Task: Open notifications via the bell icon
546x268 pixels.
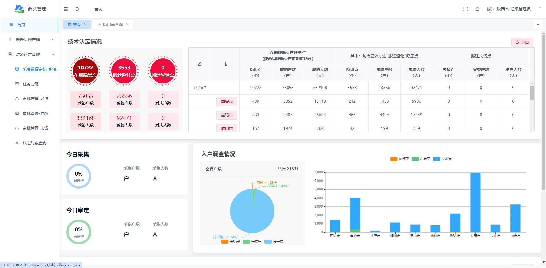Action: click(x=477, y=9)
